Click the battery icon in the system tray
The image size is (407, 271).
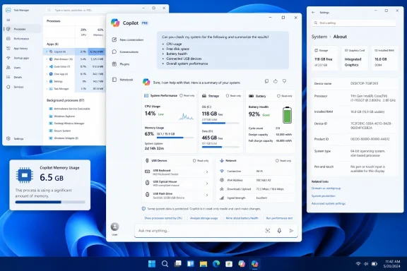coord(374,264)
